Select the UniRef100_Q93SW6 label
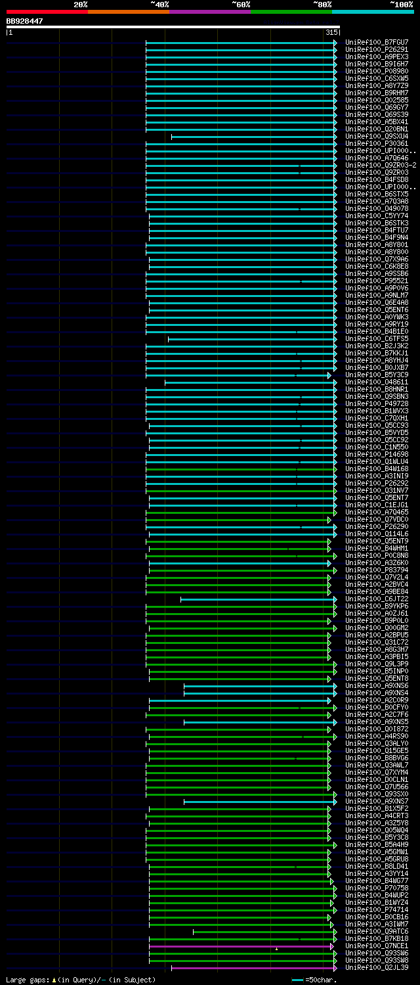Image resolution: width=420 pixels, height=985 pixels. click(377, 953)
